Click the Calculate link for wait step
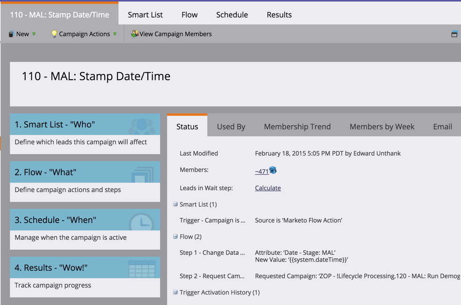Viewport: 461px width, 305px height. [x=268, y=188]
